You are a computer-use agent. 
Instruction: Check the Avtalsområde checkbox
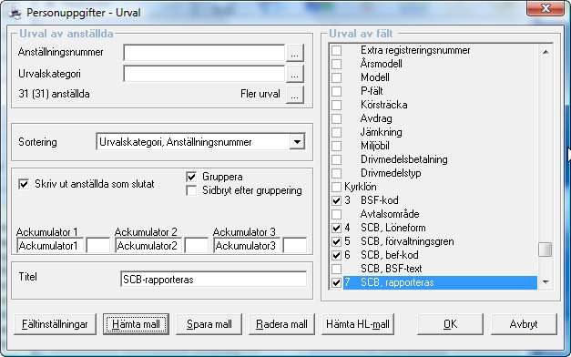[336, 214]
